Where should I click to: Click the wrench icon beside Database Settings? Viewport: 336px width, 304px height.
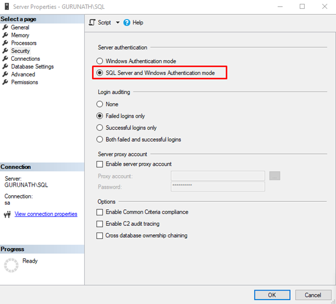click(5, 66)
